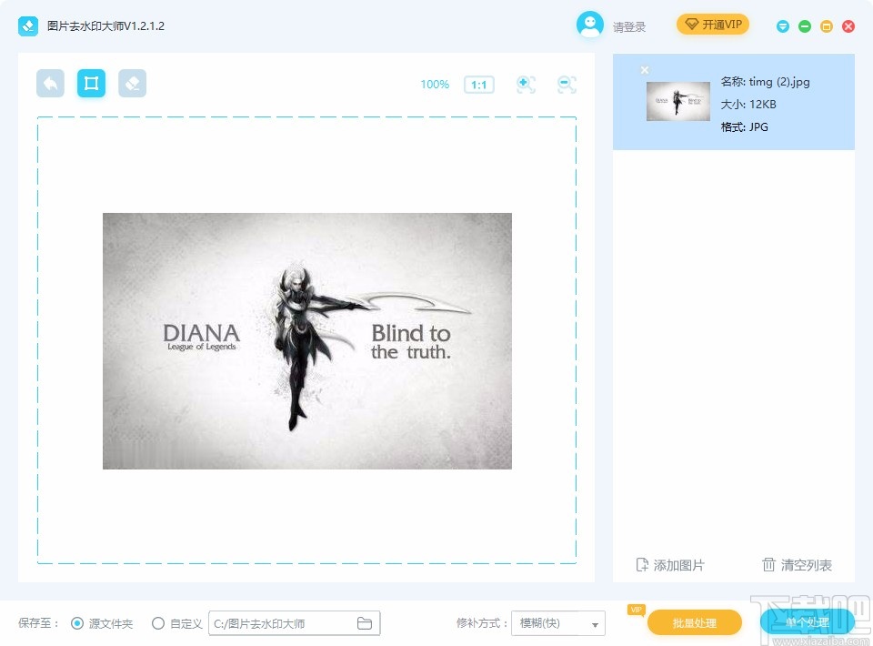Click 添加图片 to add images
The width and height of the screenshot is (873, 646).
(x=670, y=565)
